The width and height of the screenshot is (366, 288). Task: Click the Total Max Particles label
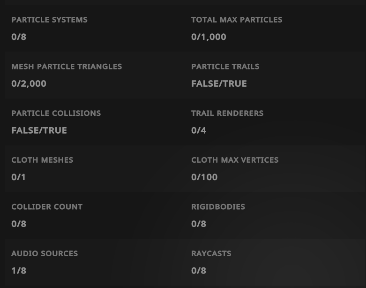click(x=237, y=20)
